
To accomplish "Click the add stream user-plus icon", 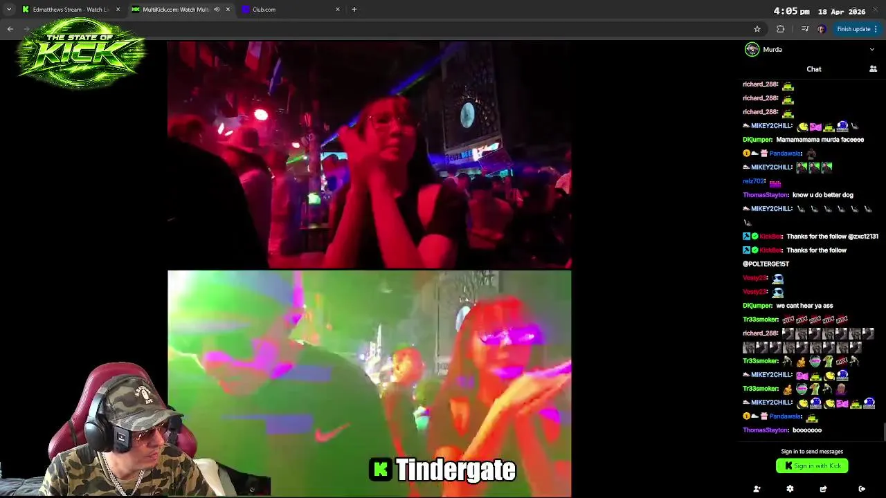I will tap(757, 489).
